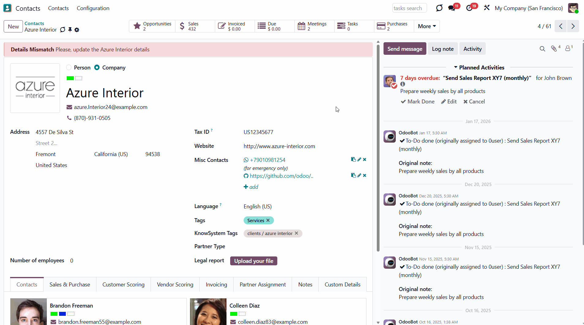
Task: Open the developer tools icon
Action: (x=487, y=8)
